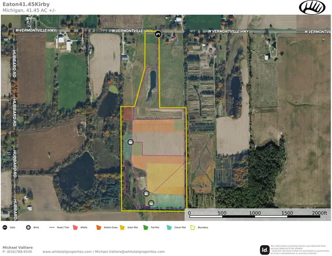Click the "Clover Plot" legend label
The height and width of the screenshot is (256, 332).
180,227
